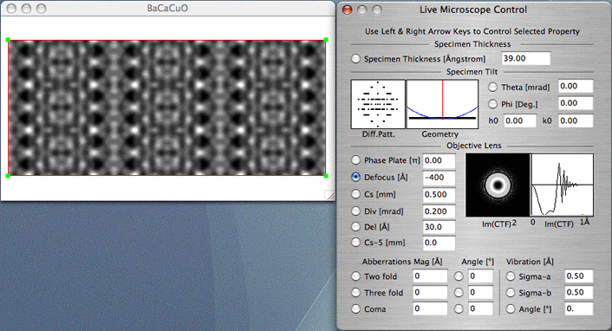Minimize the BaCaCuO window
This screenshot has width=612, height=331.
tap(26, 8)
